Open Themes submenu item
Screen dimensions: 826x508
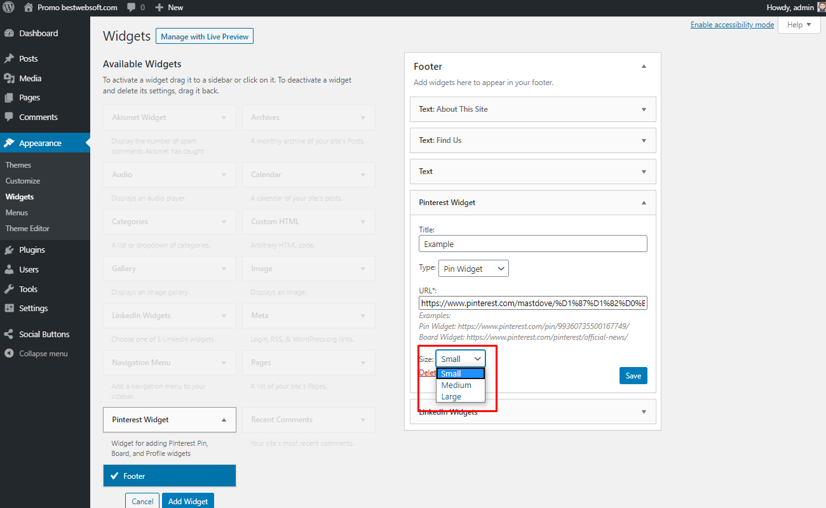pos(18,165)
